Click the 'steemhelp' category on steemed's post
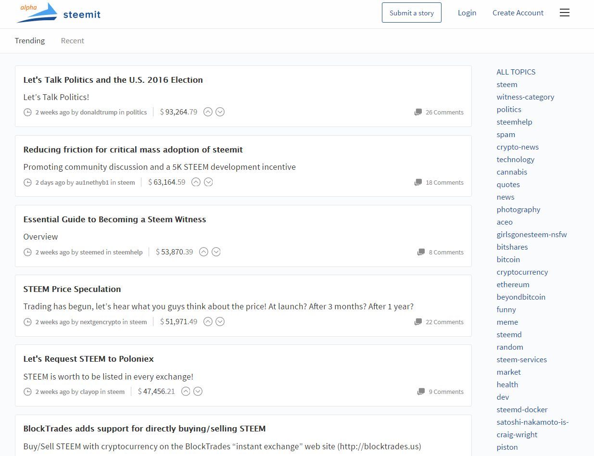Image resolution: width=594 pixels, height=456 pixels. coord(128,253)
